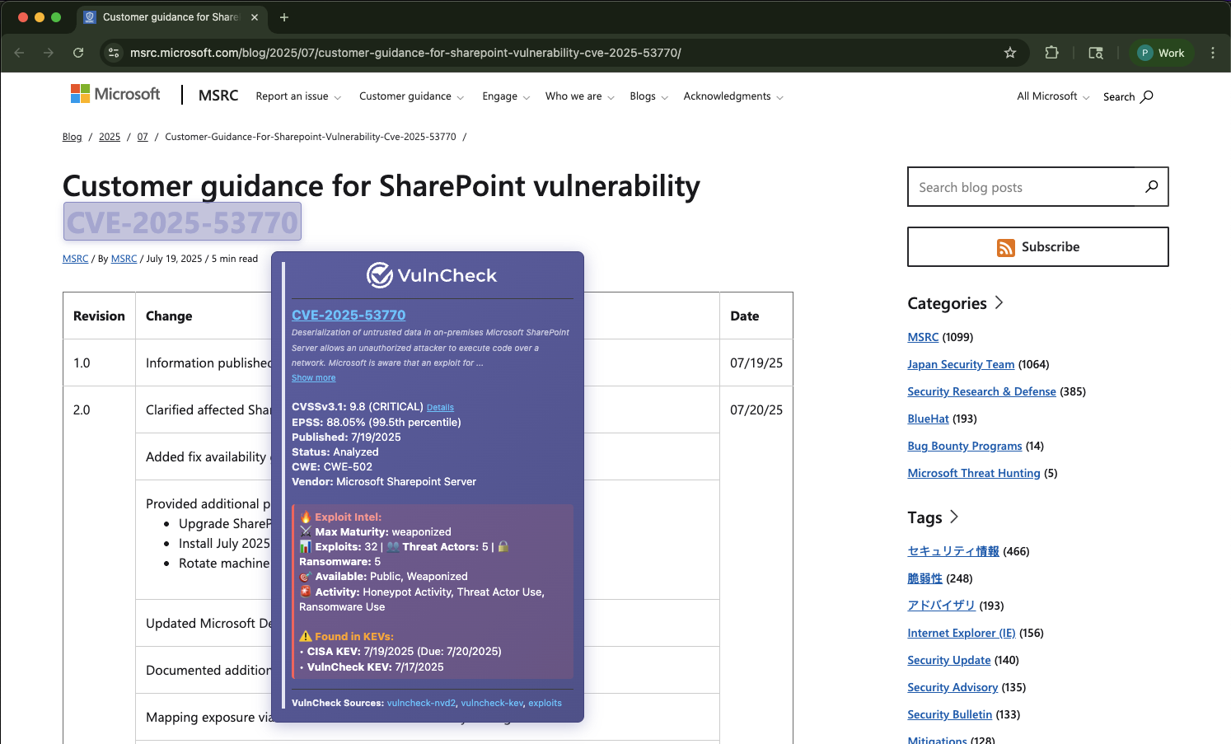Click the blog search magnifier button
This screenshot has width=1231, height=744.
1151,187
